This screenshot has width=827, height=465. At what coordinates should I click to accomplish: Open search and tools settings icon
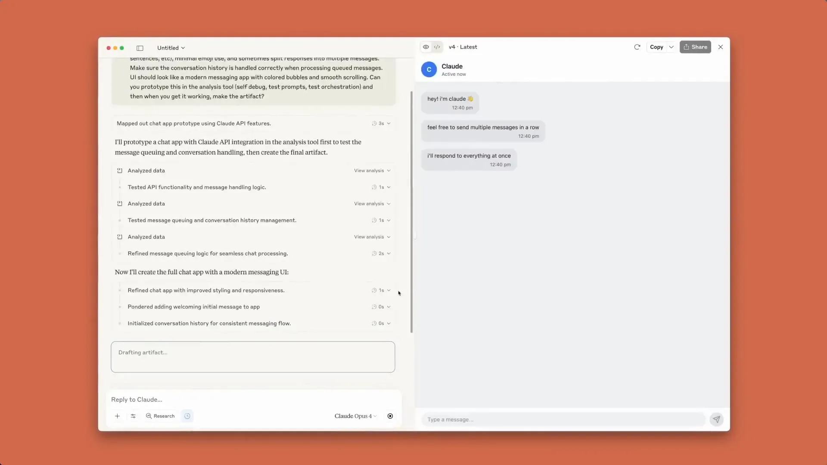(x=133, y=416)
